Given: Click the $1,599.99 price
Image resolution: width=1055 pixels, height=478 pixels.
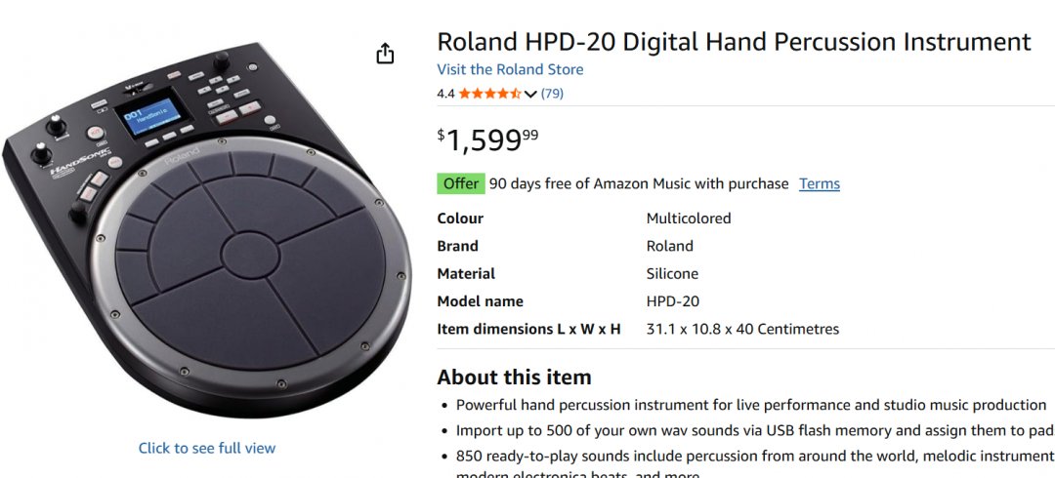Looking at the screenshot, I should click(487, 140).
